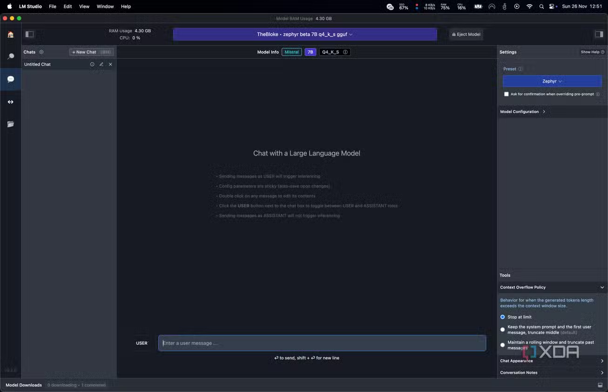Click the Mistral model info tag
The image size is (608, 392).
pyautogui.click(x=291, y=52)
